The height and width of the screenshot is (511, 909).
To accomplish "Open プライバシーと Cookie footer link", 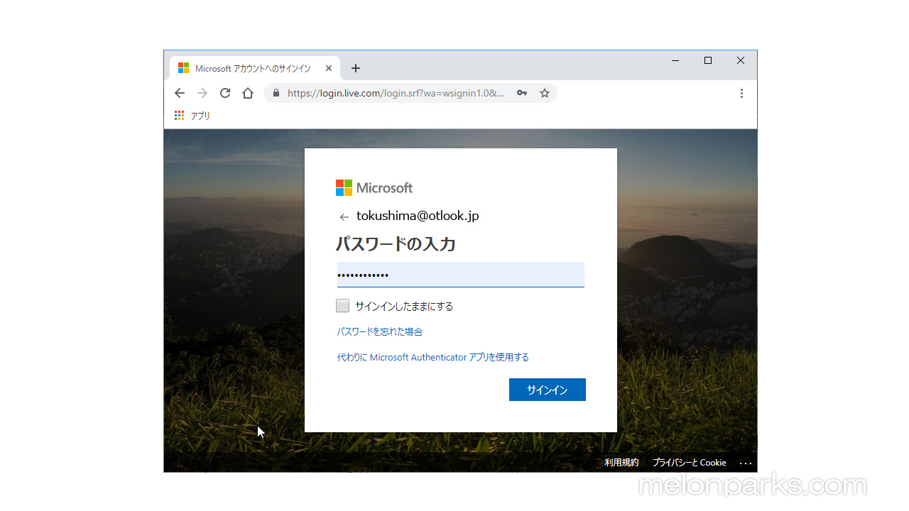I will pos(690,462).
